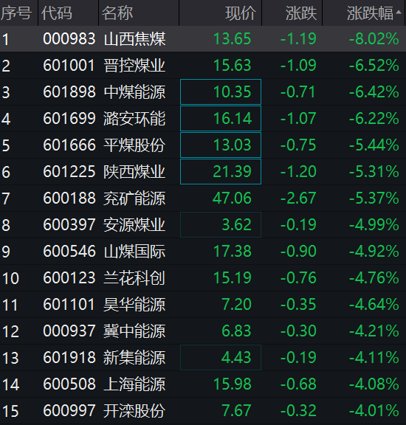Click change value -1.09
The width and height of the screenshot is (406, 425).
pos(298,66)
